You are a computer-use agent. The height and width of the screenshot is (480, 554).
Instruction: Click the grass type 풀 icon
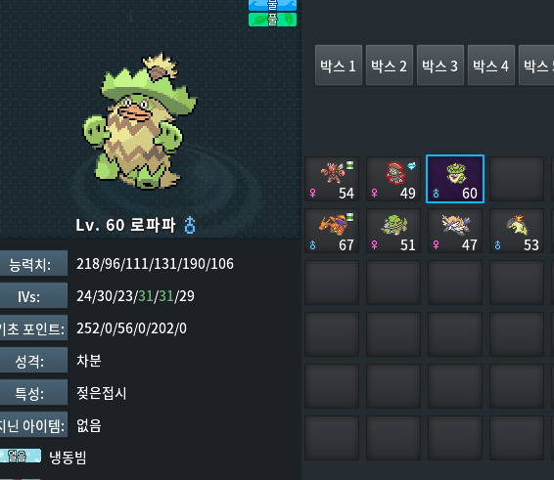point(272,20)
